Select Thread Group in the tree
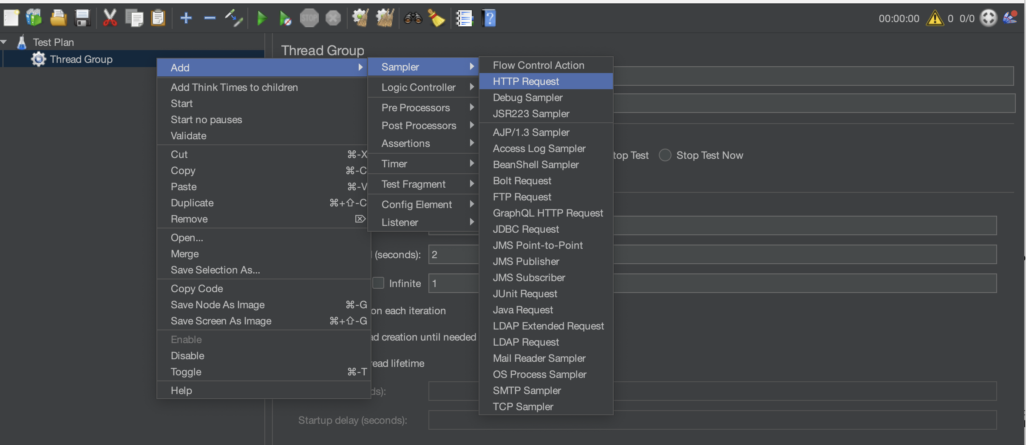The height and width of the screenshot is (445, 1026). pyautogui.click(x=81, y=59)
